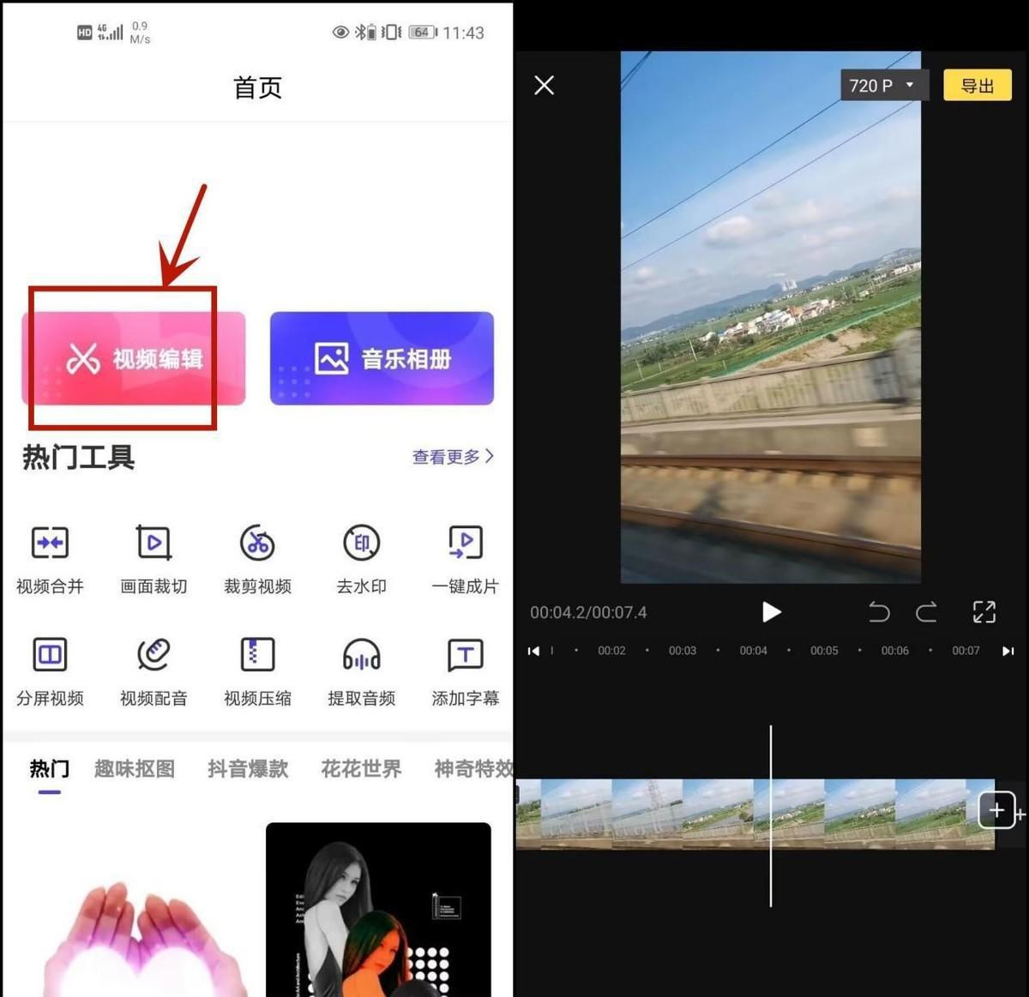Toggle fullscreen preview mode
The width and height of the screenshot is (1029, 997).
984,612
